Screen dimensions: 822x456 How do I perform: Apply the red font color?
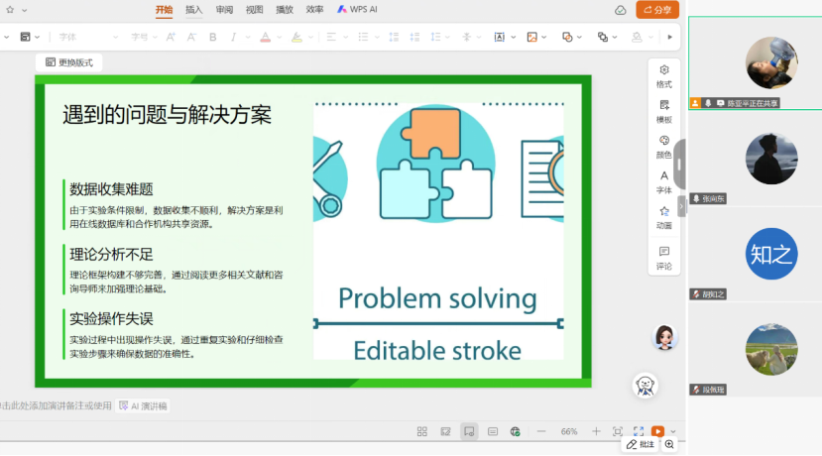[266, 37]
